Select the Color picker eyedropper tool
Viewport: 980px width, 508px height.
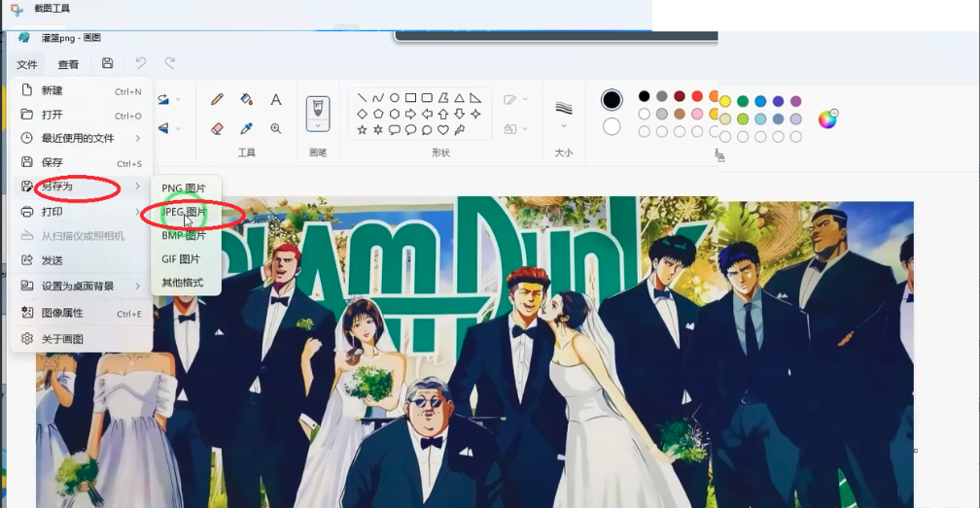[x=246, y=128]
